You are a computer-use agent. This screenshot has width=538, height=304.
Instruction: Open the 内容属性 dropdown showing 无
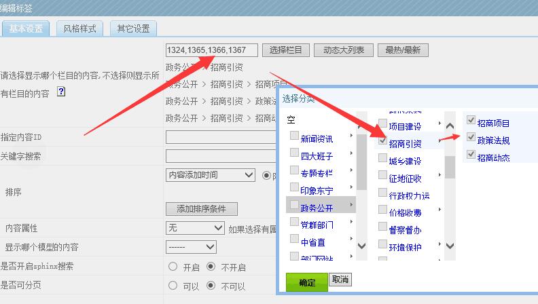[195, 228]
